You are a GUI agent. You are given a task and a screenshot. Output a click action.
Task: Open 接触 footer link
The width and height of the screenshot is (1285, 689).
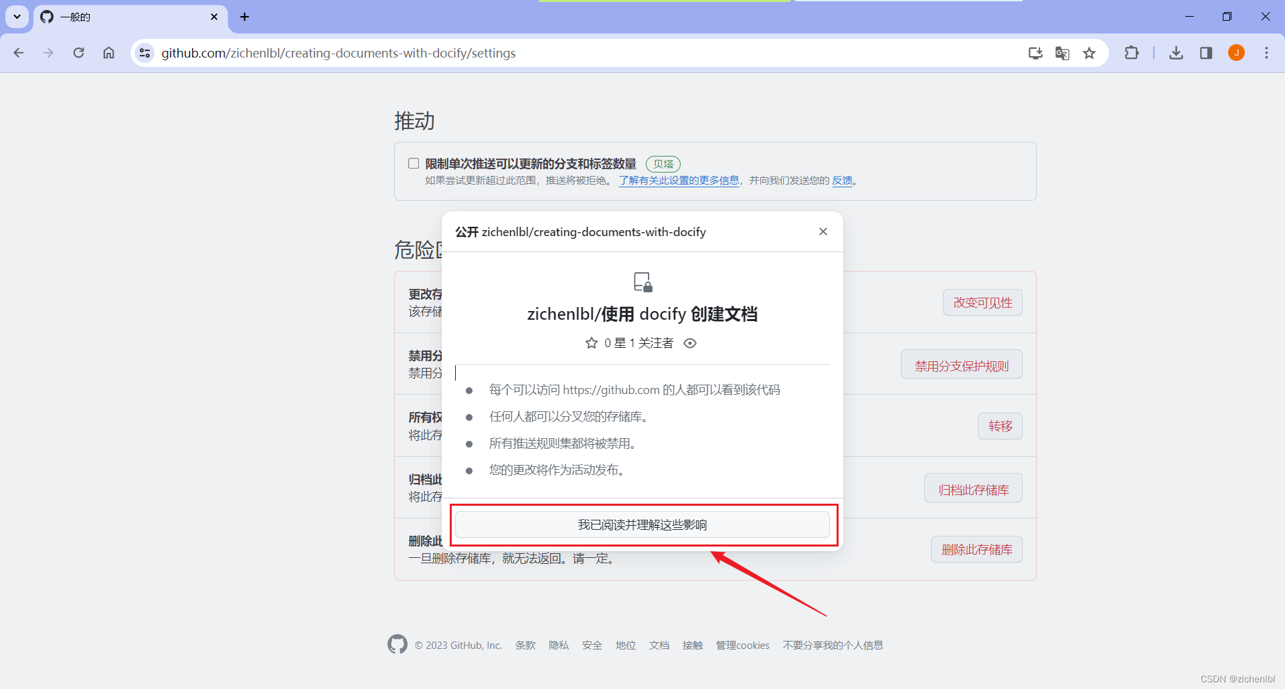click(693, 646)
